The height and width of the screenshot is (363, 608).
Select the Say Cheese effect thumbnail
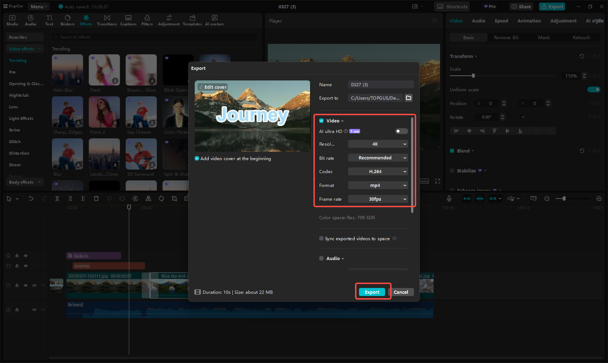pos(141,112)
